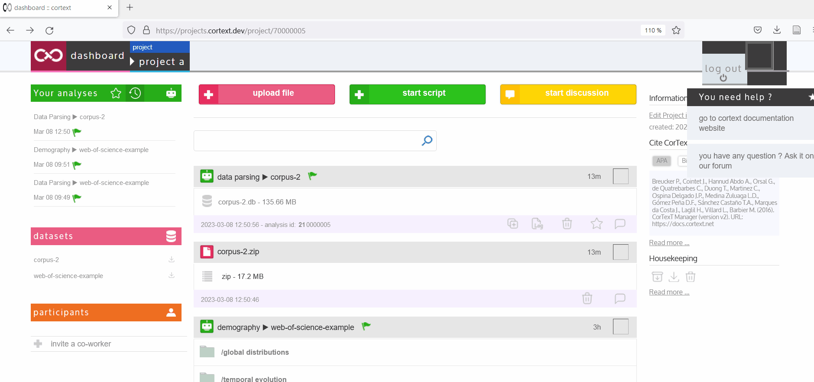Click the log out power icon
The height and width of the screenshot is (382, 814).
tap(723, 78)
